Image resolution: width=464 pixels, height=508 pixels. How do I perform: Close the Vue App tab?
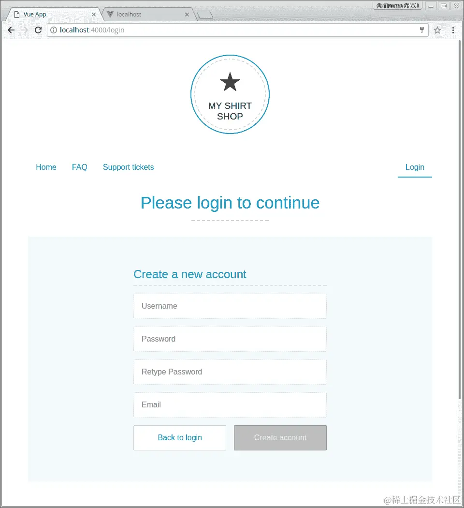tap(93, 15)
